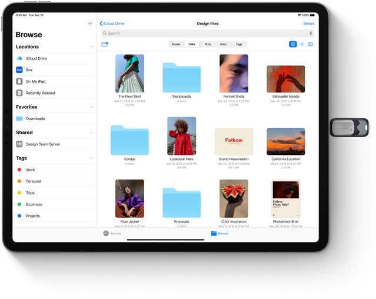Open Recently Deleted location
This screenshot has width=376, height=299.
pos(40,93)
